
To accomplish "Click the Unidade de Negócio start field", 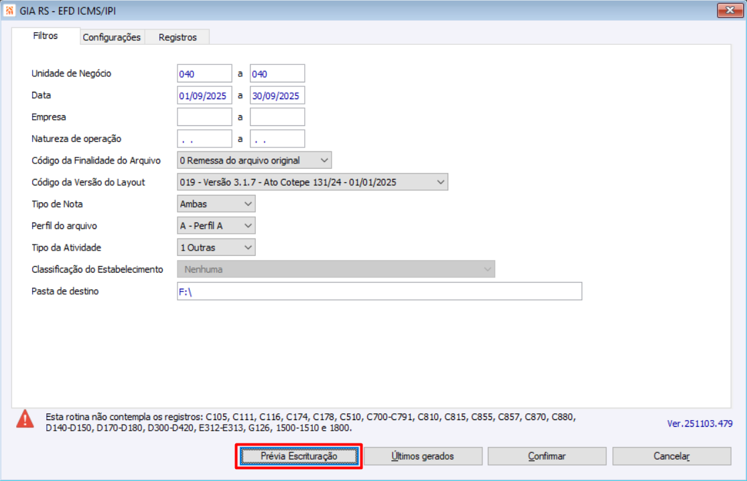I will pos(204,74).
